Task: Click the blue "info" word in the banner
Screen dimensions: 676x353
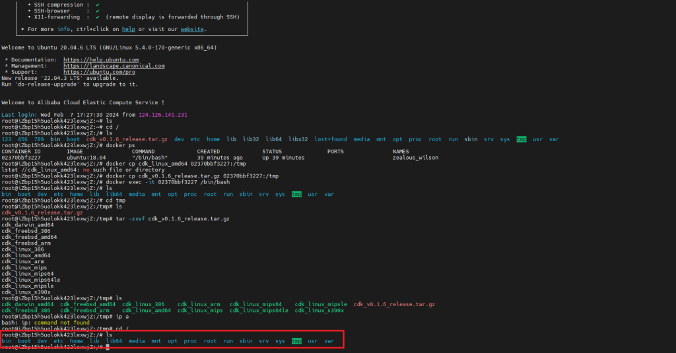Action: coord(63,29)
